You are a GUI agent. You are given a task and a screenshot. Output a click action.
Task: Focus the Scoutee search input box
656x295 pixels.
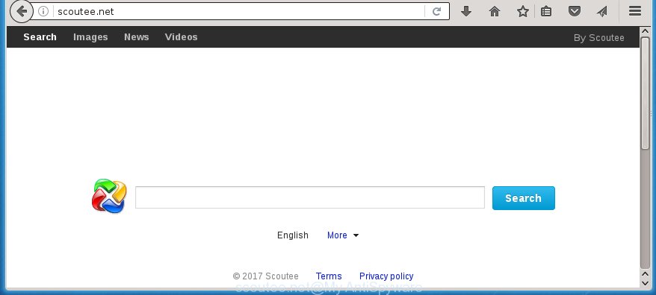click(310, 197)
